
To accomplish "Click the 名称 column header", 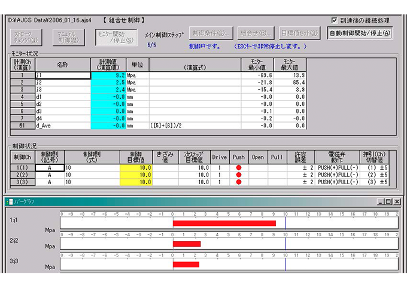I will 63,65.
